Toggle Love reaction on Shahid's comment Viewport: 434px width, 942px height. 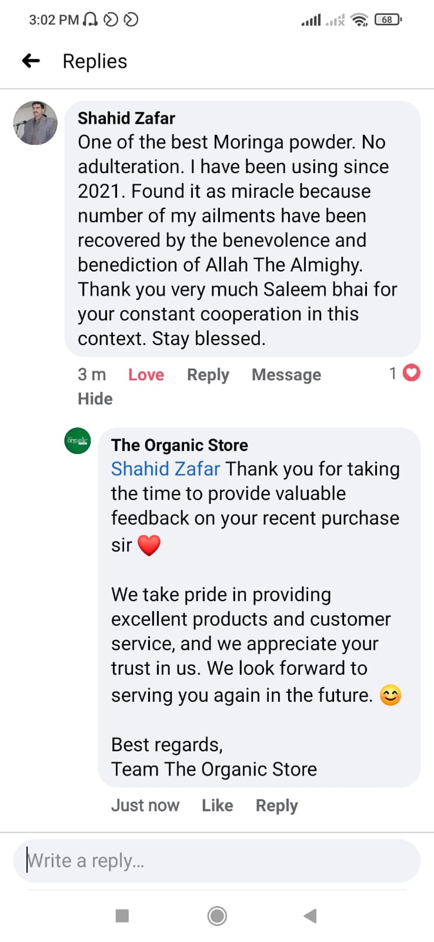coord(146,374)
